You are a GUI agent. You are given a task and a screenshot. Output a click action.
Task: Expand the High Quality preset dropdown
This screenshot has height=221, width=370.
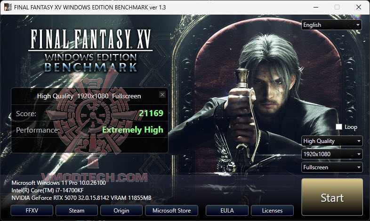click(x=332, y=141)
